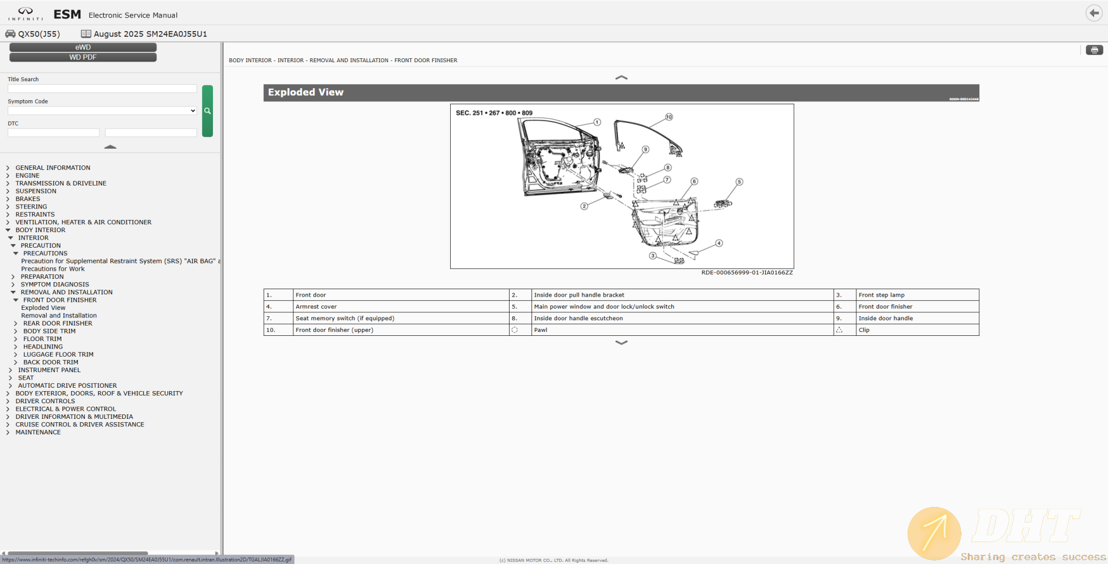The height and width of the screenshot is (564, 1108).
Task: Open the WD PDF button
Action: coord(83,57)
